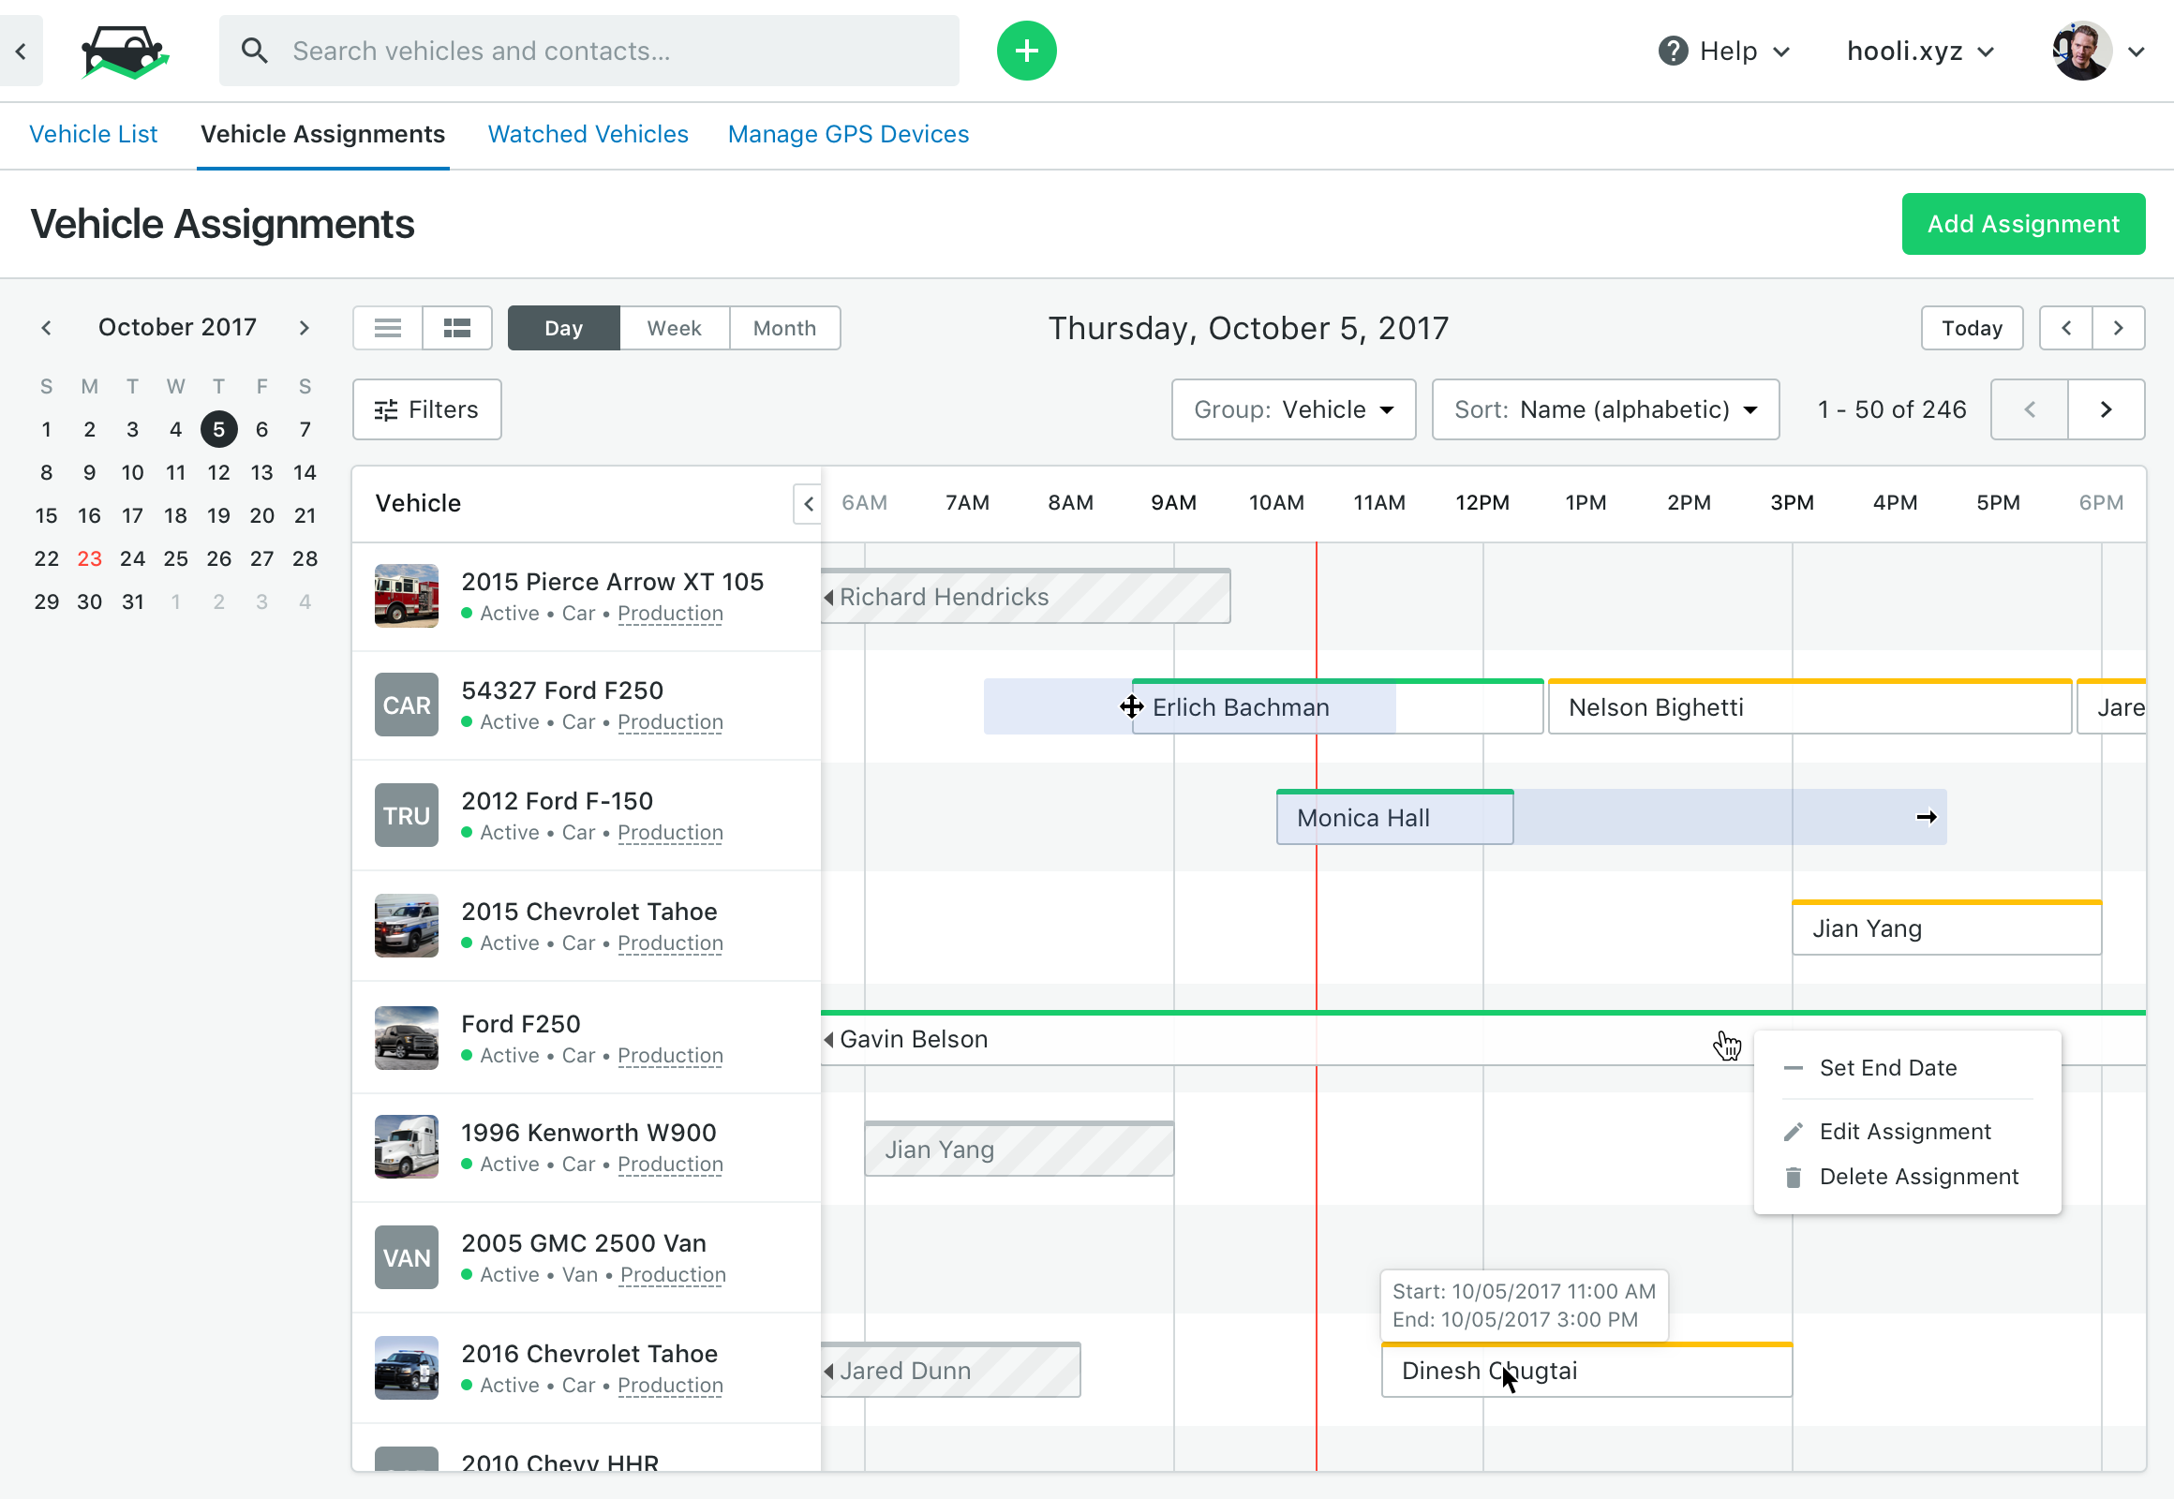Expand the hooli.xyz account dropdown
The image size is (2174, 1499).
click(1920, 52)
